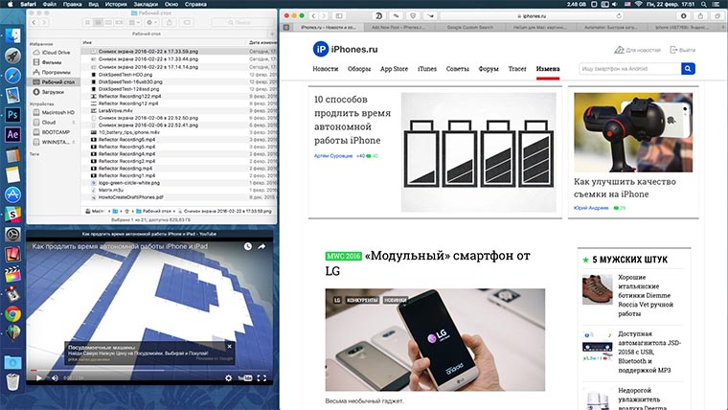Open Обзоры section on iPhones.ru
Image resolution: width=728 pixels, height=410 pixels.
[x=359, y=69]
